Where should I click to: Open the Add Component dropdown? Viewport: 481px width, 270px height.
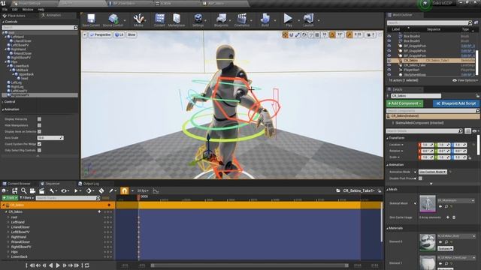404,103
